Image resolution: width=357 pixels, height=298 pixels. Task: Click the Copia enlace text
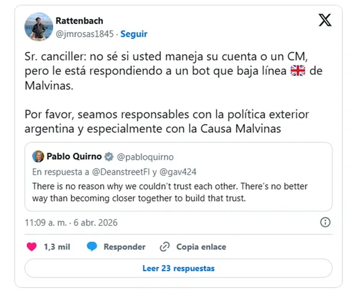tap(201, 246)
